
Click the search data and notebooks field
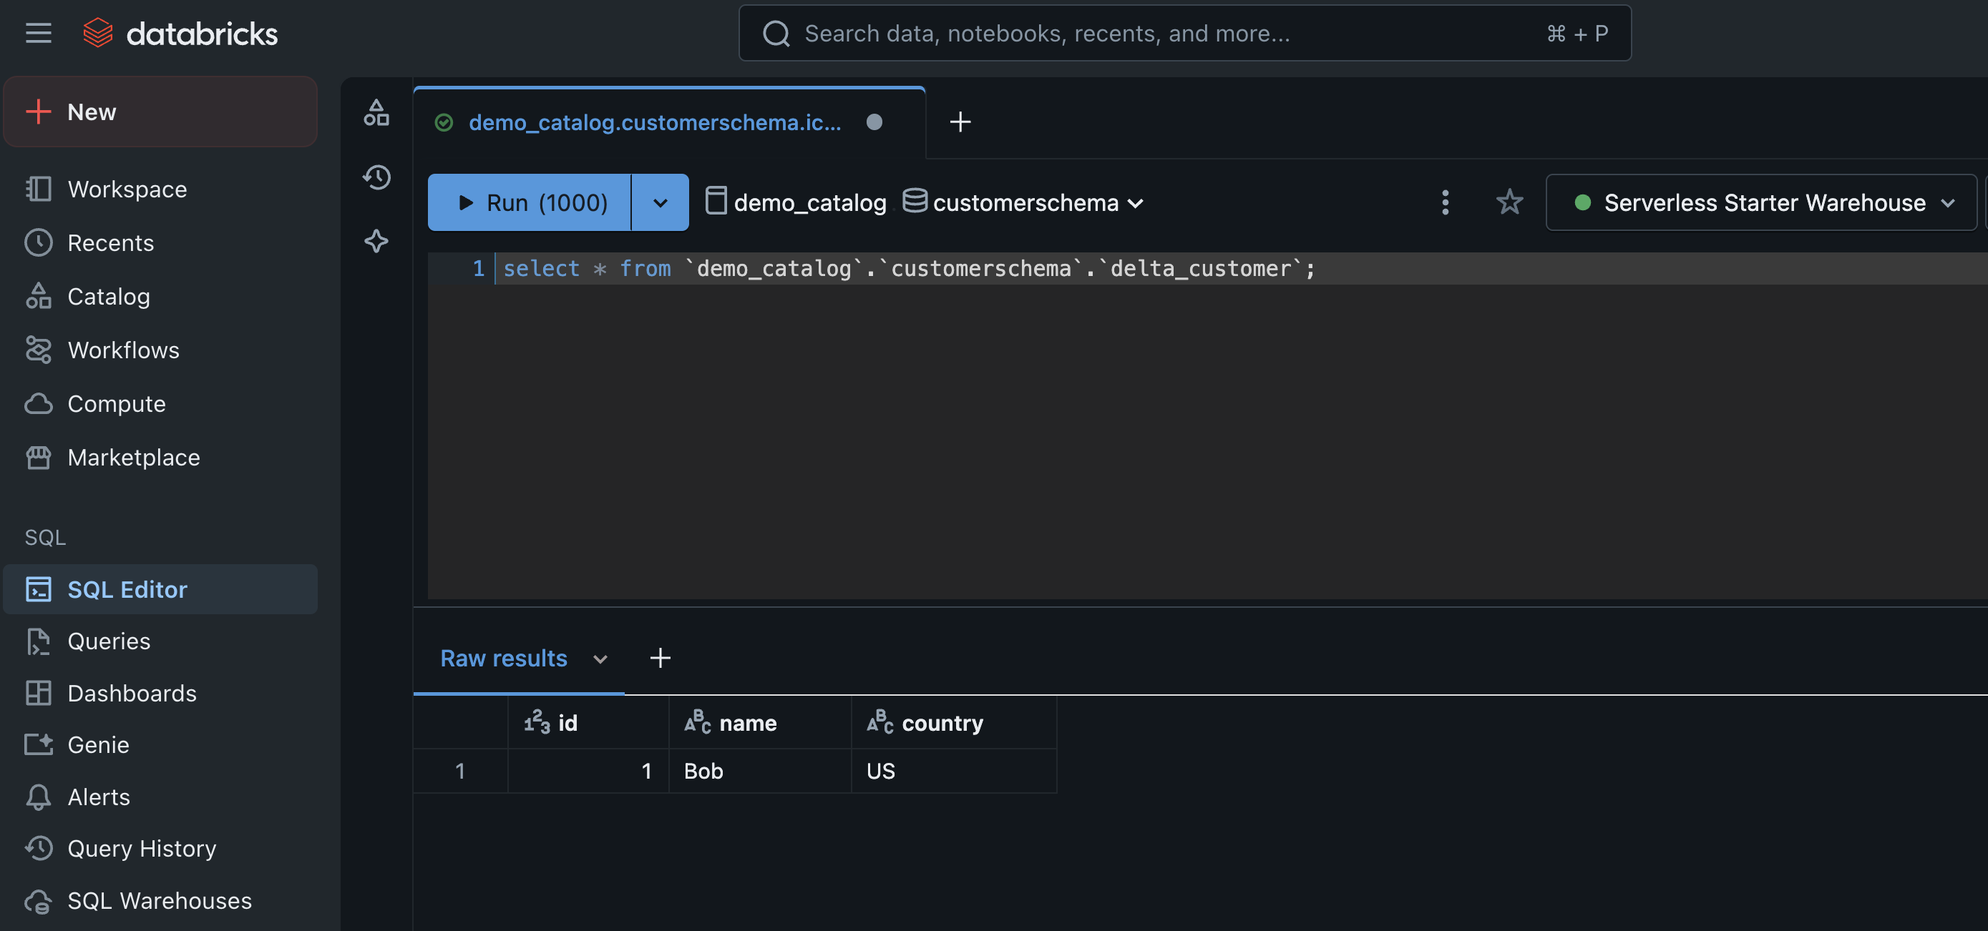point(1158,33)
